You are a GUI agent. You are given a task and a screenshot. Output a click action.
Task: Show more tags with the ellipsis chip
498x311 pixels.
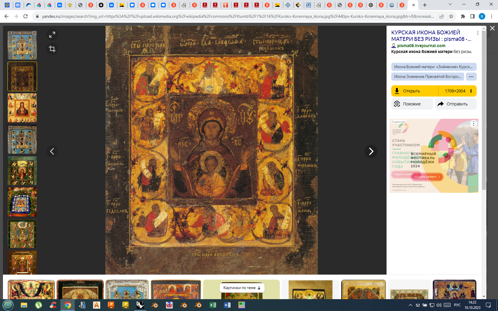point(471,76)
